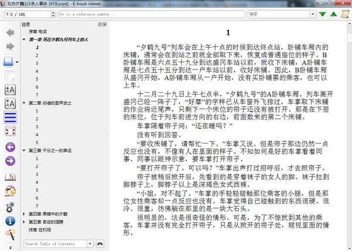Select 第三章 千分之一的幸运 heading
Image resolution: width=352 pixels, height=251 pixels.
click(50, 150)
